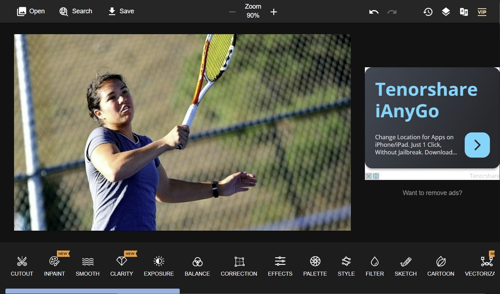Image resolution: width=500 pixels, height=294 pixels.
Task: Save the edited photo
Action: (121, 11)
